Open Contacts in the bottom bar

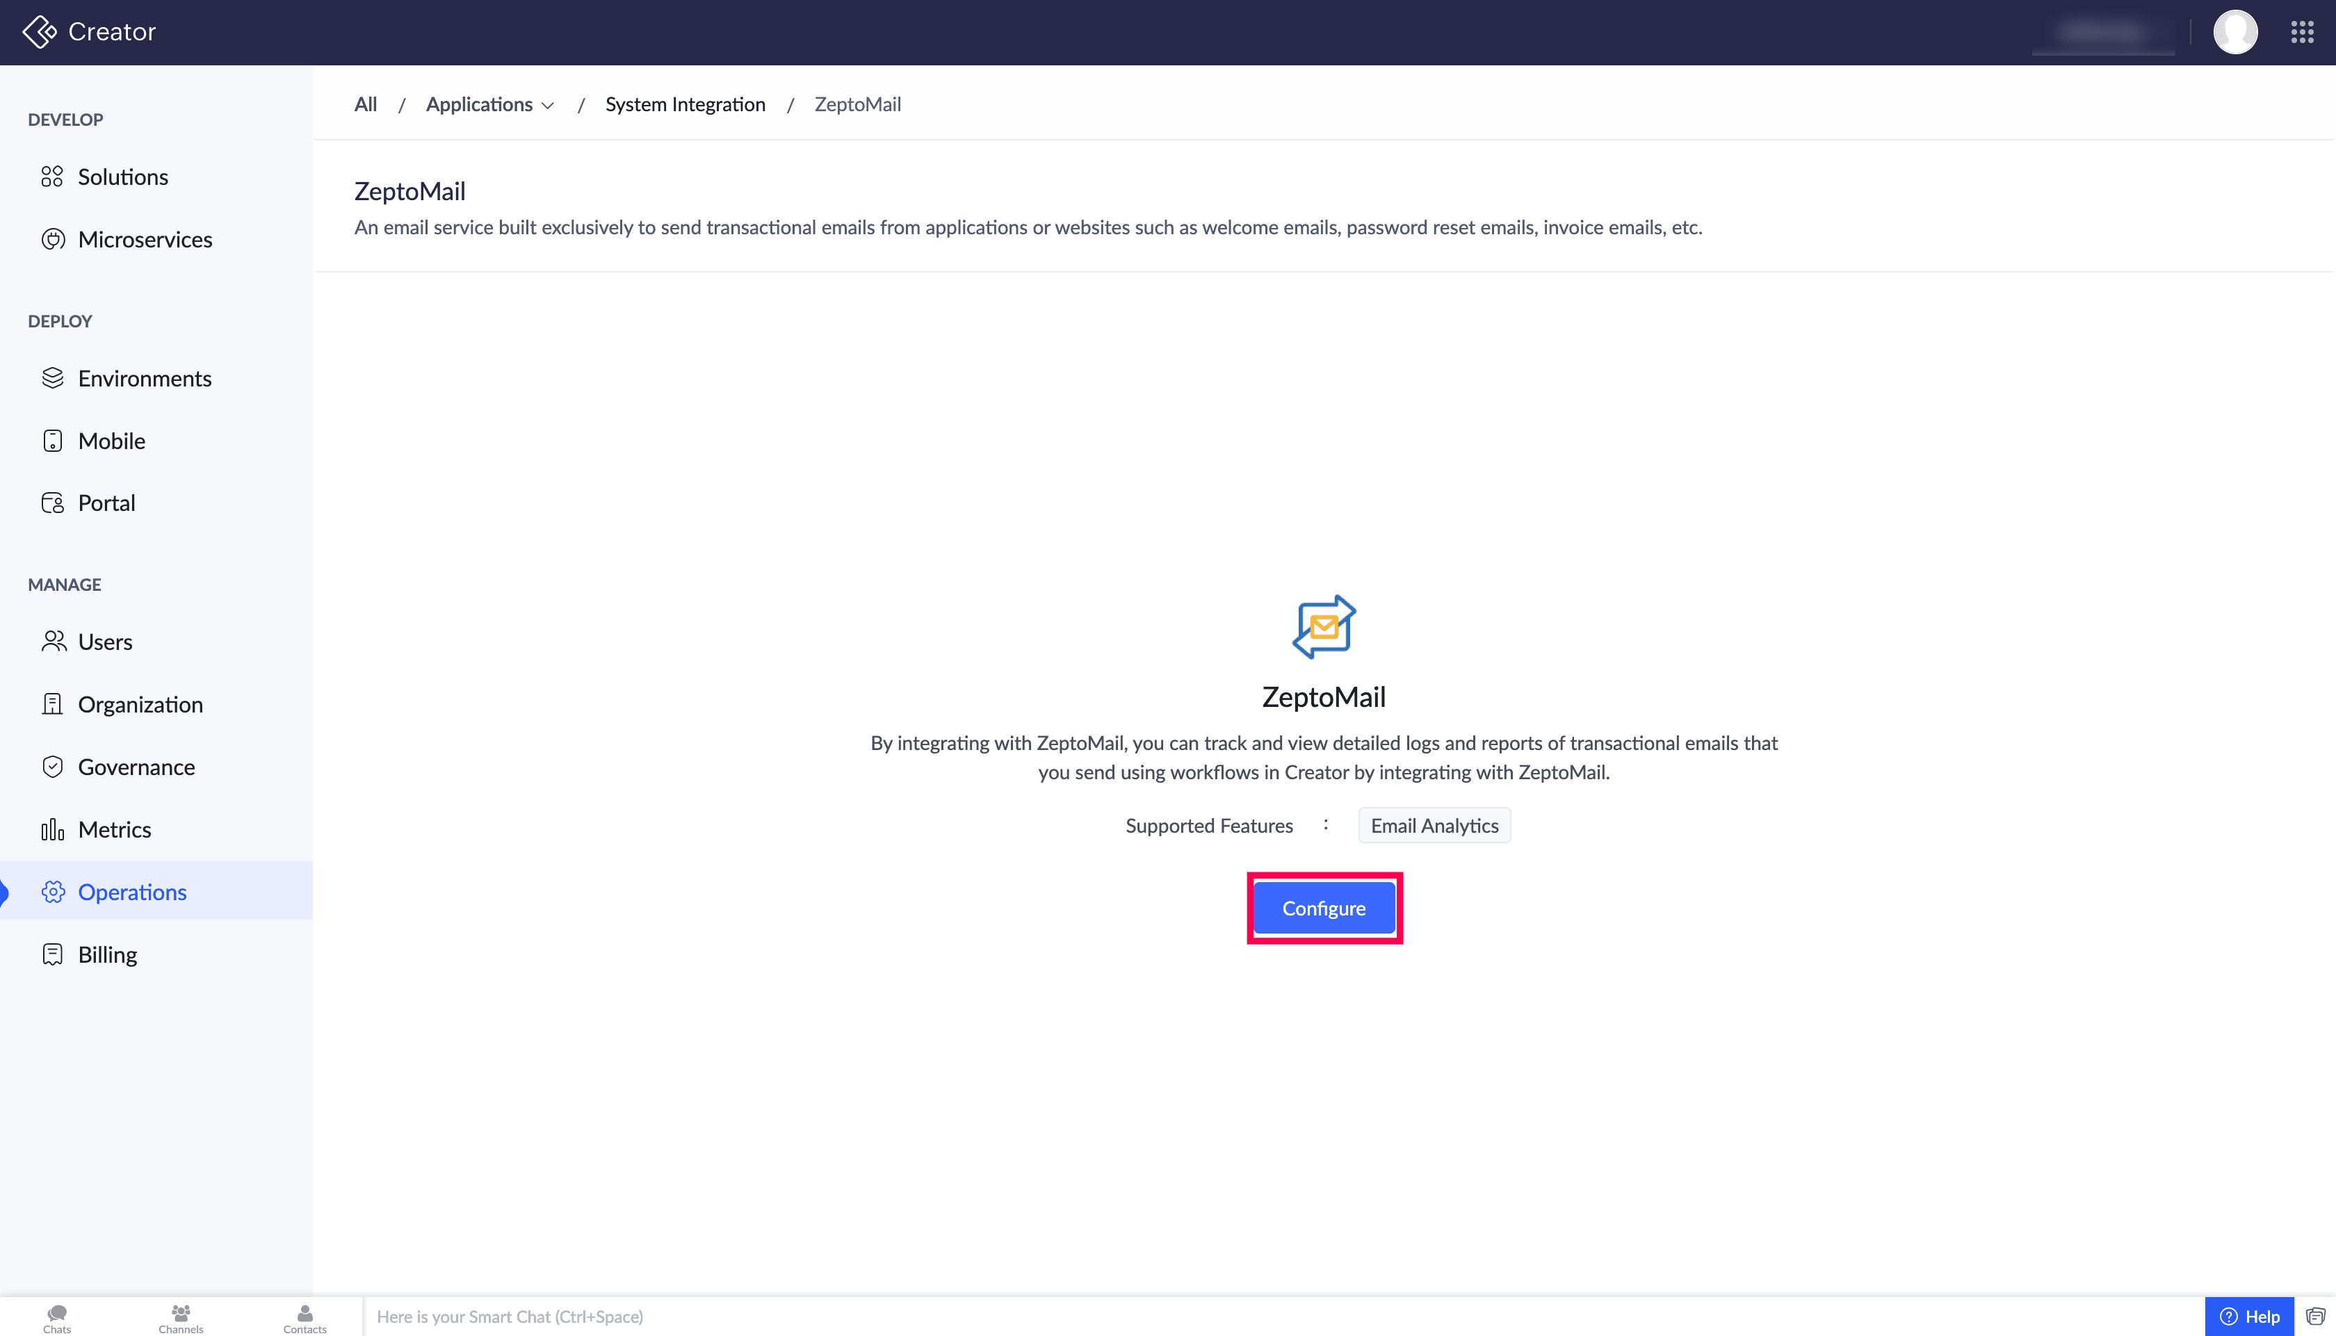tap(305, 1318)
